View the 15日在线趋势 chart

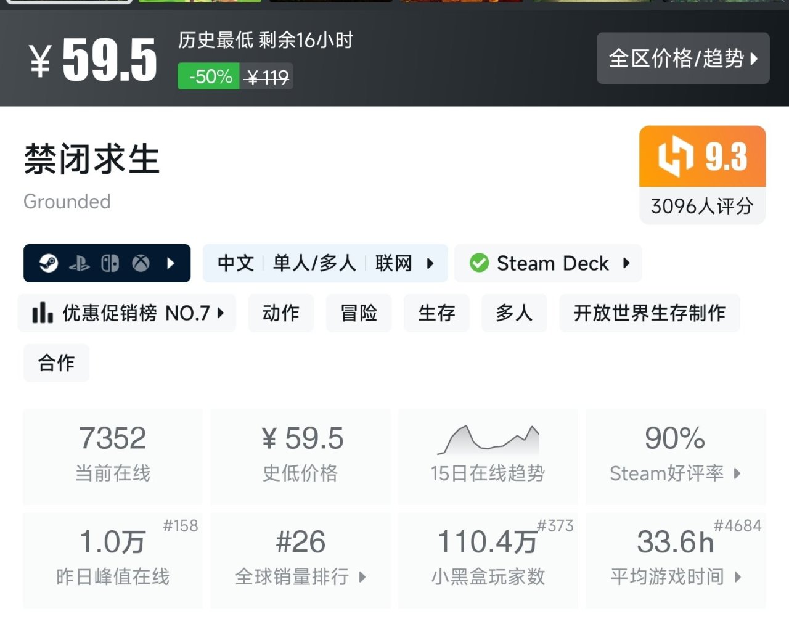(488, 456)
